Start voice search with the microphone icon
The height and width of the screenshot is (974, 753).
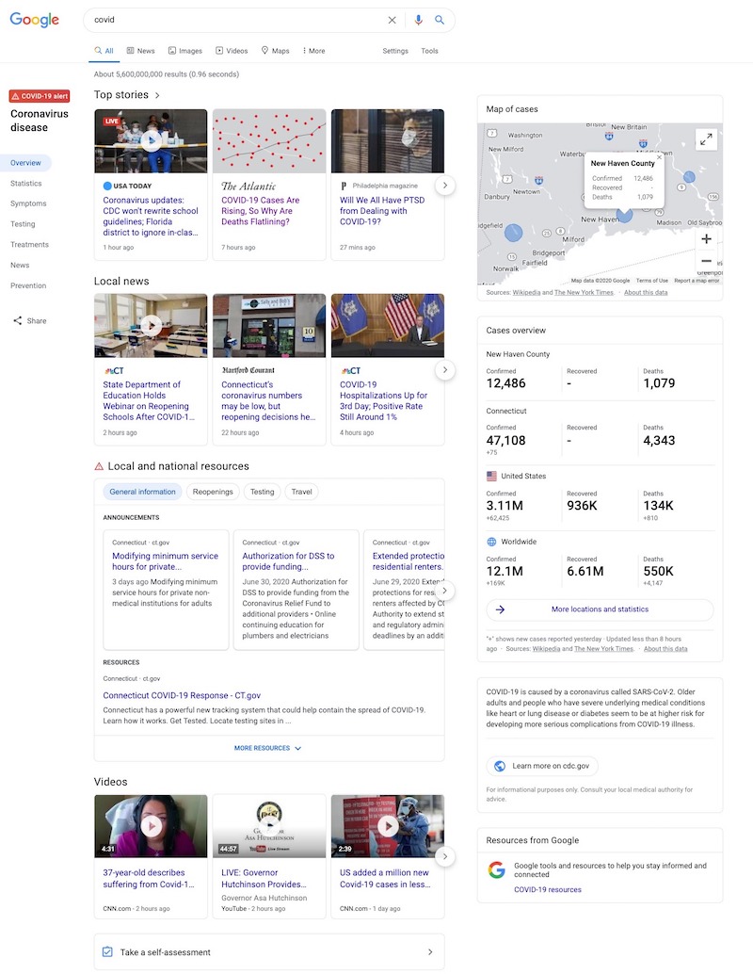coord(419,20)
